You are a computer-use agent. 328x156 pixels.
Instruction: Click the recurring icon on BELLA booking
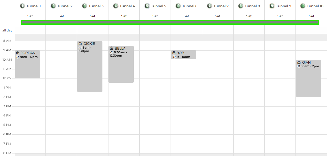tap(111, 52)
